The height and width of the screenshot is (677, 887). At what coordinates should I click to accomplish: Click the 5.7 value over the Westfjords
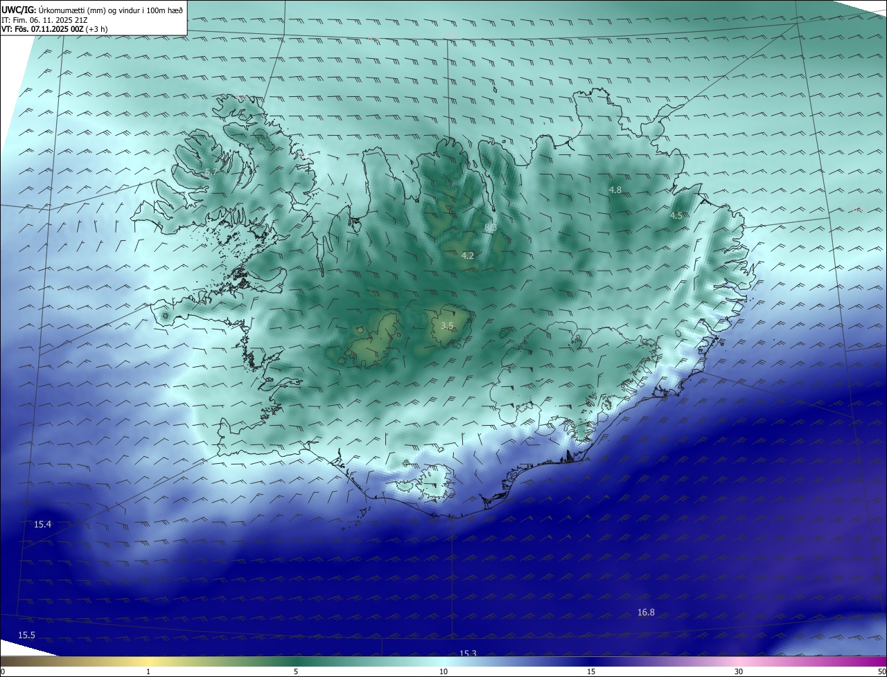(x=211, y=172)
